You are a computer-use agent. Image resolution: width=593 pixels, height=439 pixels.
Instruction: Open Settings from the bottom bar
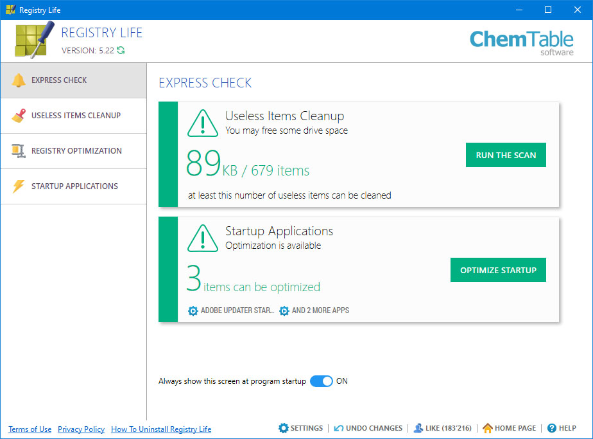[306, 428]
